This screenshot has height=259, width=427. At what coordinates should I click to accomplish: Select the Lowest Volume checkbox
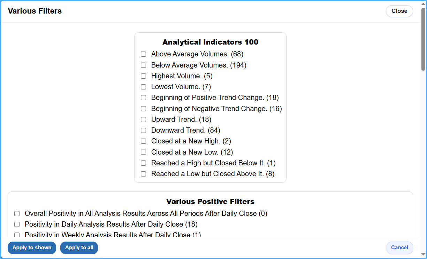(x=143, y=87)
